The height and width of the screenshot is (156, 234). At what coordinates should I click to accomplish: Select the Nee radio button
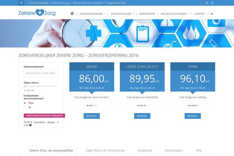point(25,103)
